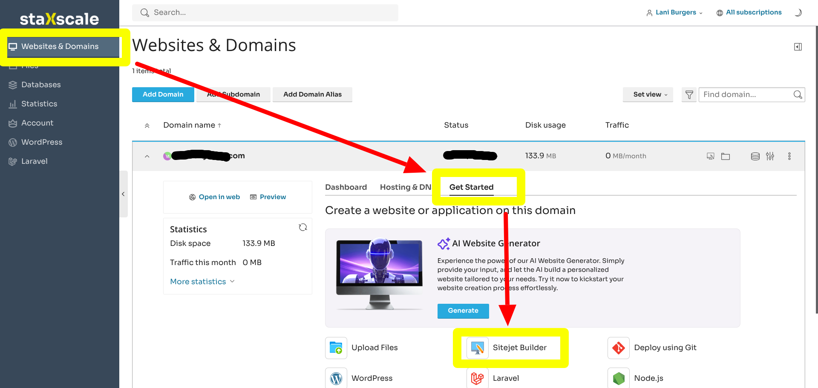Click the AI Website Generator monitor image
The height and width of the screenshot is (388, 818).
(379, 273)
